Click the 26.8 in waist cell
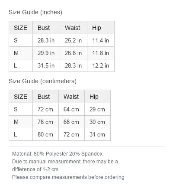This screenshot has width=173, height=195. [74, 53]
